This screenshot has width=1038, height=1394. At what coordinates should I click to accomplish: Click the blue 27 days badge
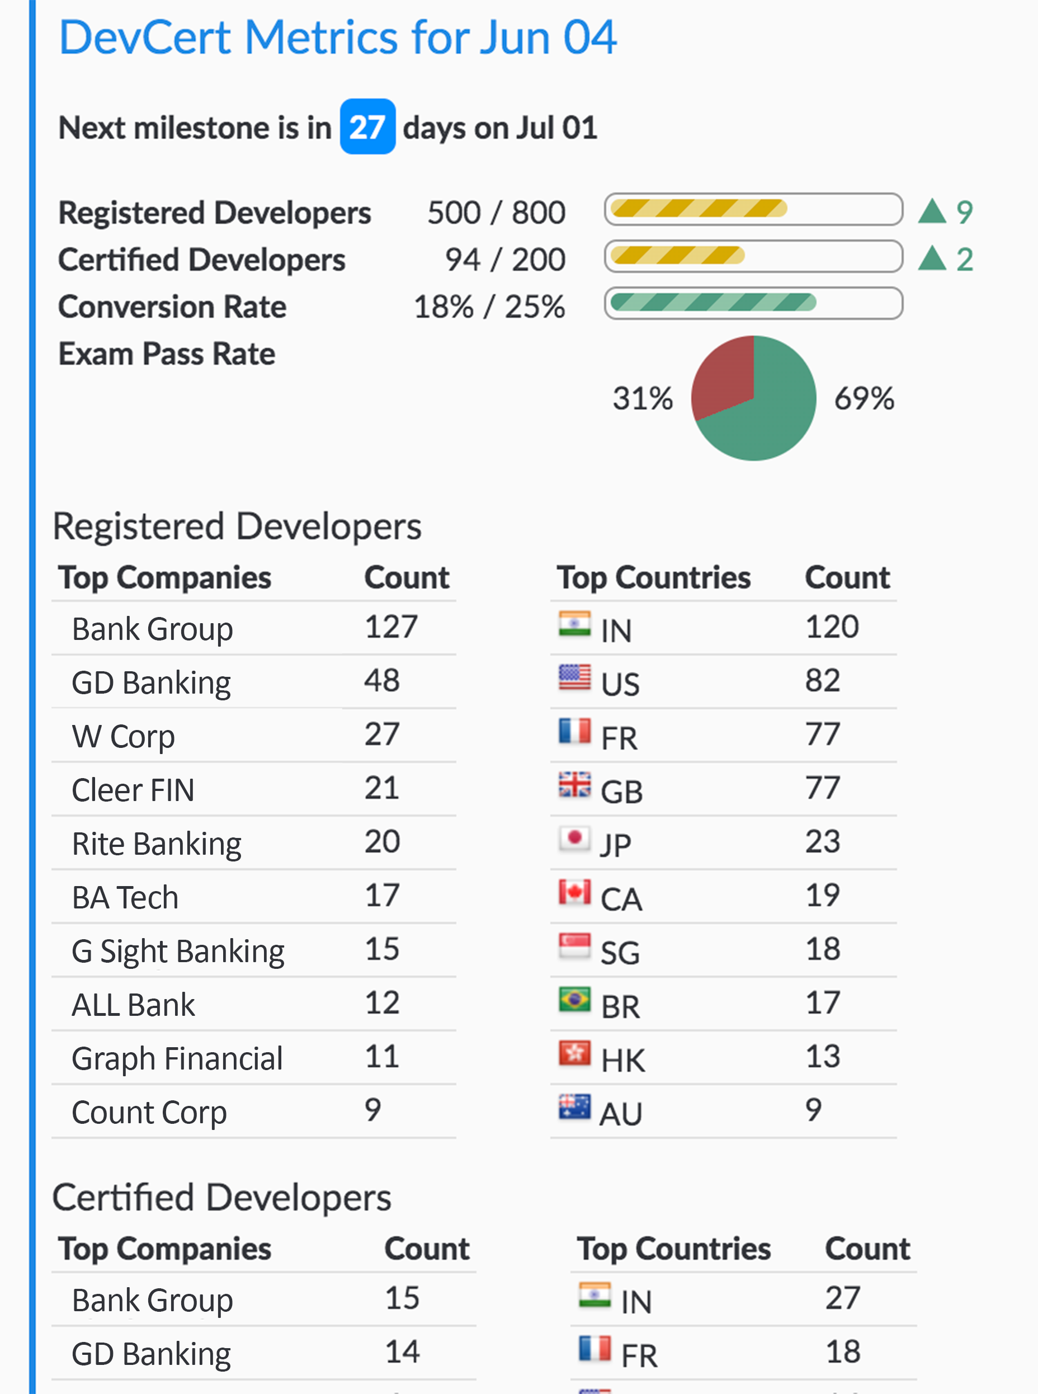point(367,127)
